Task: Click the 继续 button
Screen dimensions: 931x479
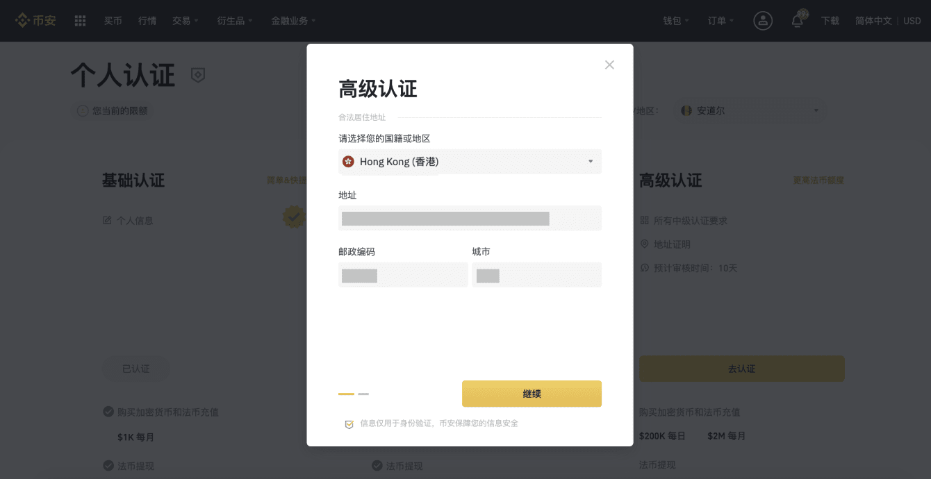Action: (532, 394)
